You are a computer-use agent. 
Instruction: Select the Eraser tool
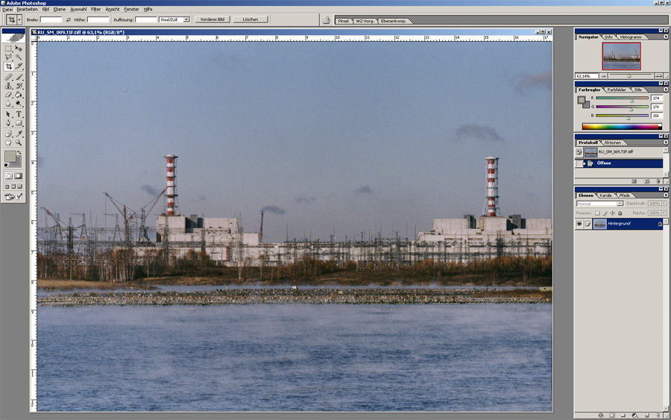[x=8, y=95]
